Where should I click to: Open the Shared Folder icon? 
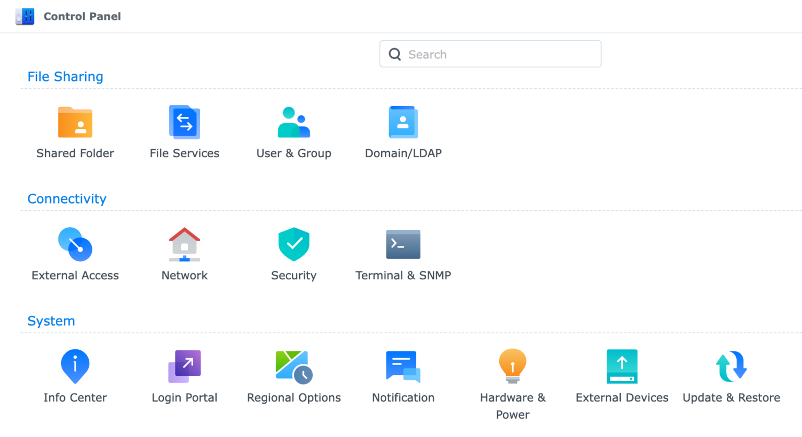[x=75, y=123]
